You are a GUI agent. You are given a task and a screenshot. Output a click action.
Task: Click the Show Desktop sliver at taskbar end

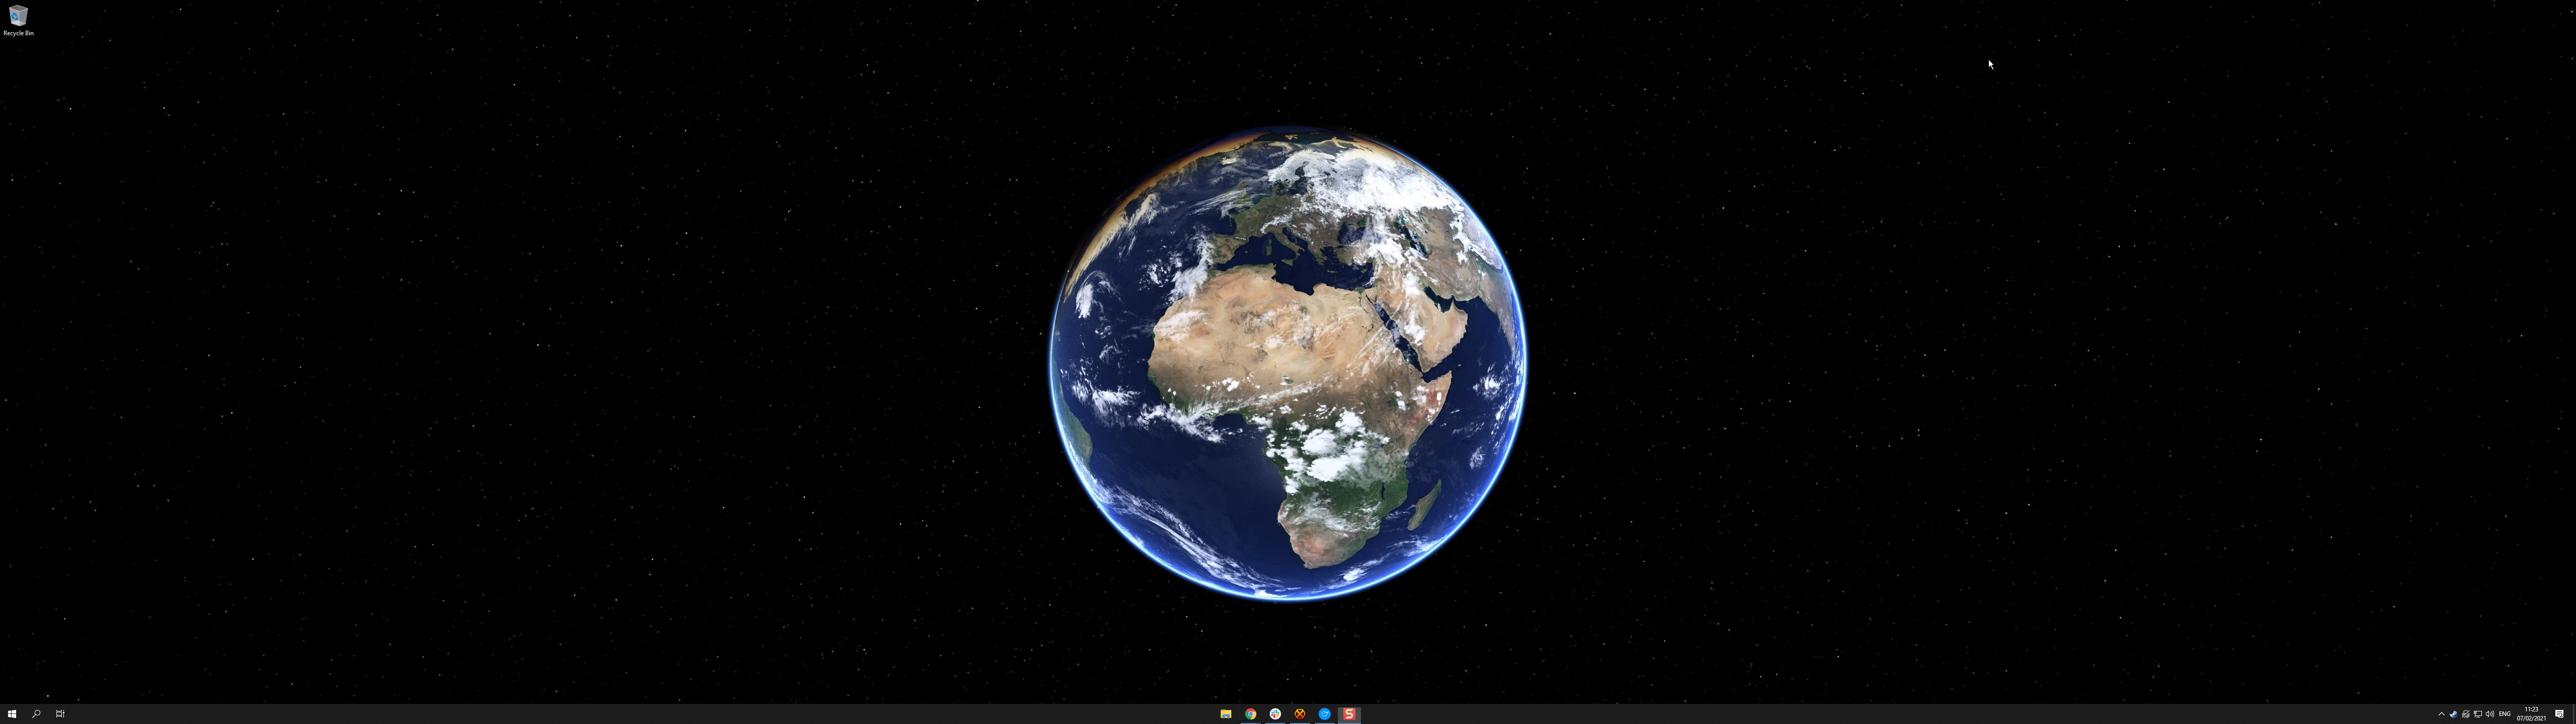2574,714
